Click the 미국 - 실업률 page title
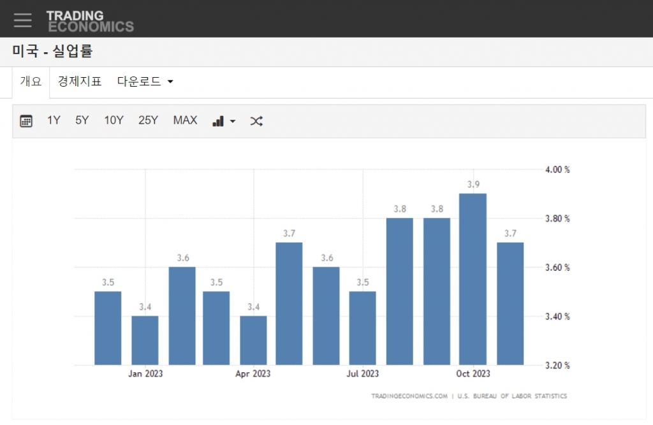 (x=52, y=52)
